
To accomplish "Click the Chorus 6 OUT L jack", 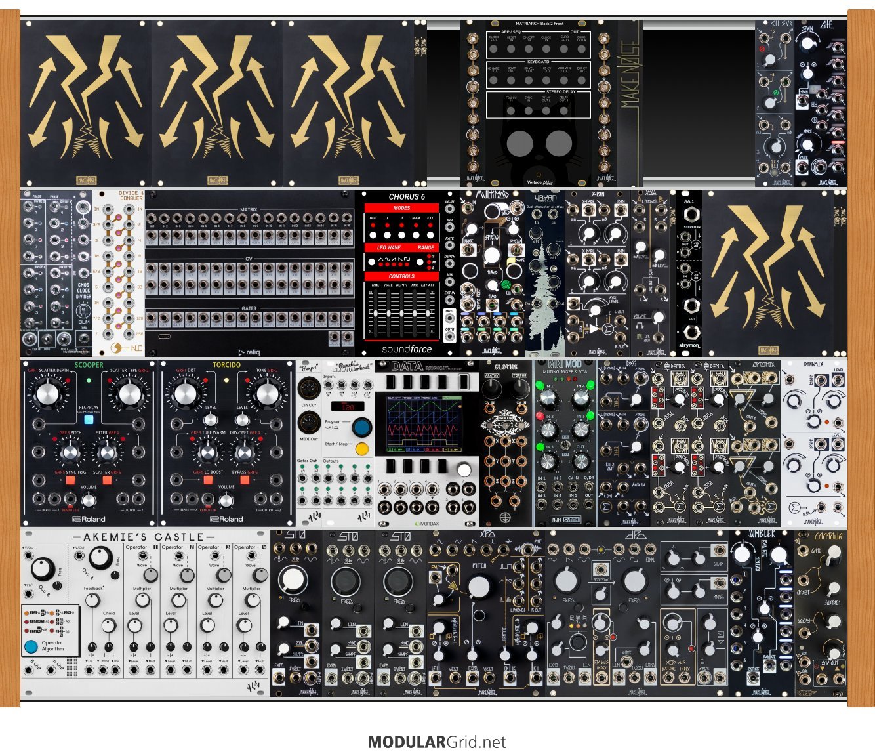I will click(450, 318).
